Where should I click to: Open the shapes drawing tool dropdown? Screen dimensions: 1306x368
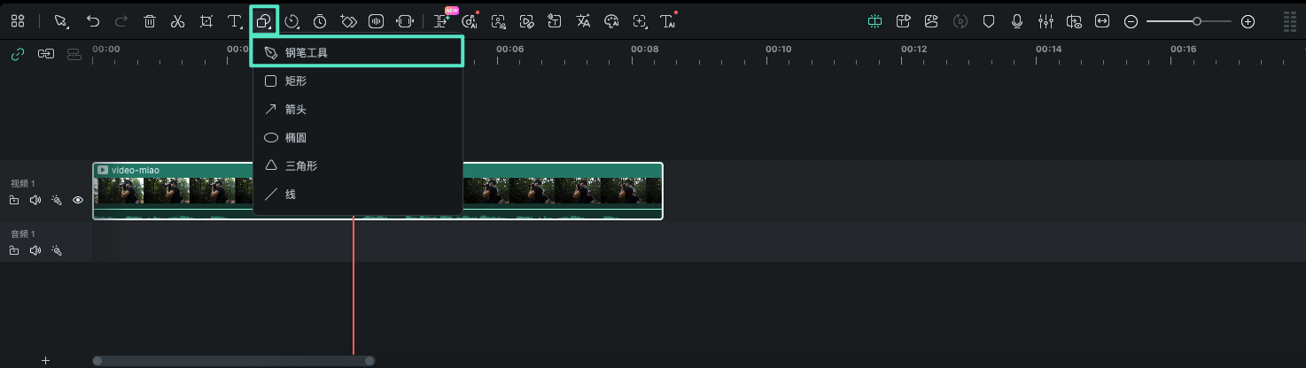click(264, 21)
